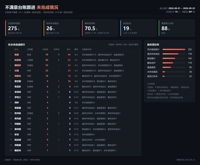This screenshot has width=200, height=165.
Task: Click the 主要缺失项 column header
Action: click(x=87, y=49)
